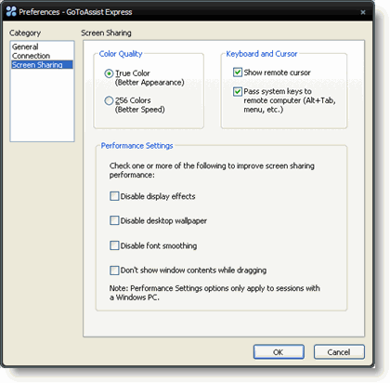Enable Disable display effects checkbox
This screenshot has height=383, width=390.
click(114, 196)
